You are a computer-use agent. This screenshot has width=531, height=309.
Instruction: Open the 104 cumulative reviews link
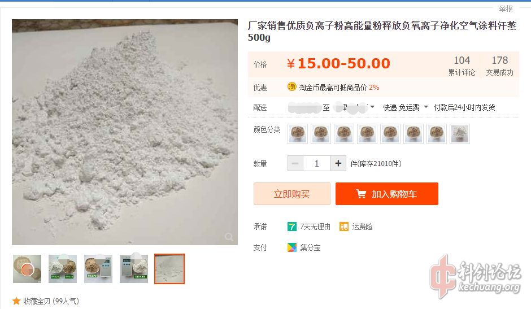coord(462,66)
